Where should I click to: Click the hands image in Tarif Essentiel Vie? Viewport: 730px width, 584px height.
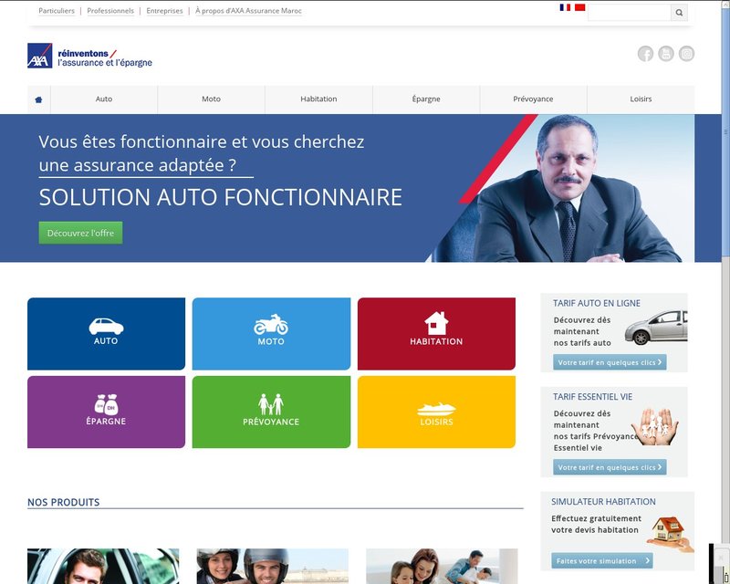654,426
